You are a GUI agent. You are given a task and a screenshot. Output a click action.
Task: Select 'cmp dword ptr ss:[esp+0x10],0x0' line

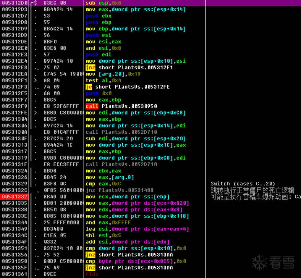pyautogui.click(x=136, y=248)
